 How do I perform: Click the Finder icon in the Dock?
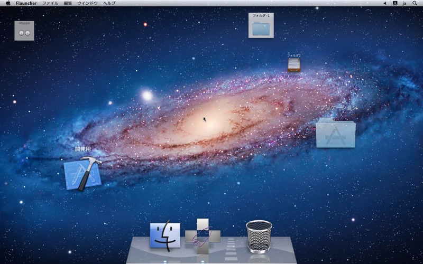click(x=165, y=235)
